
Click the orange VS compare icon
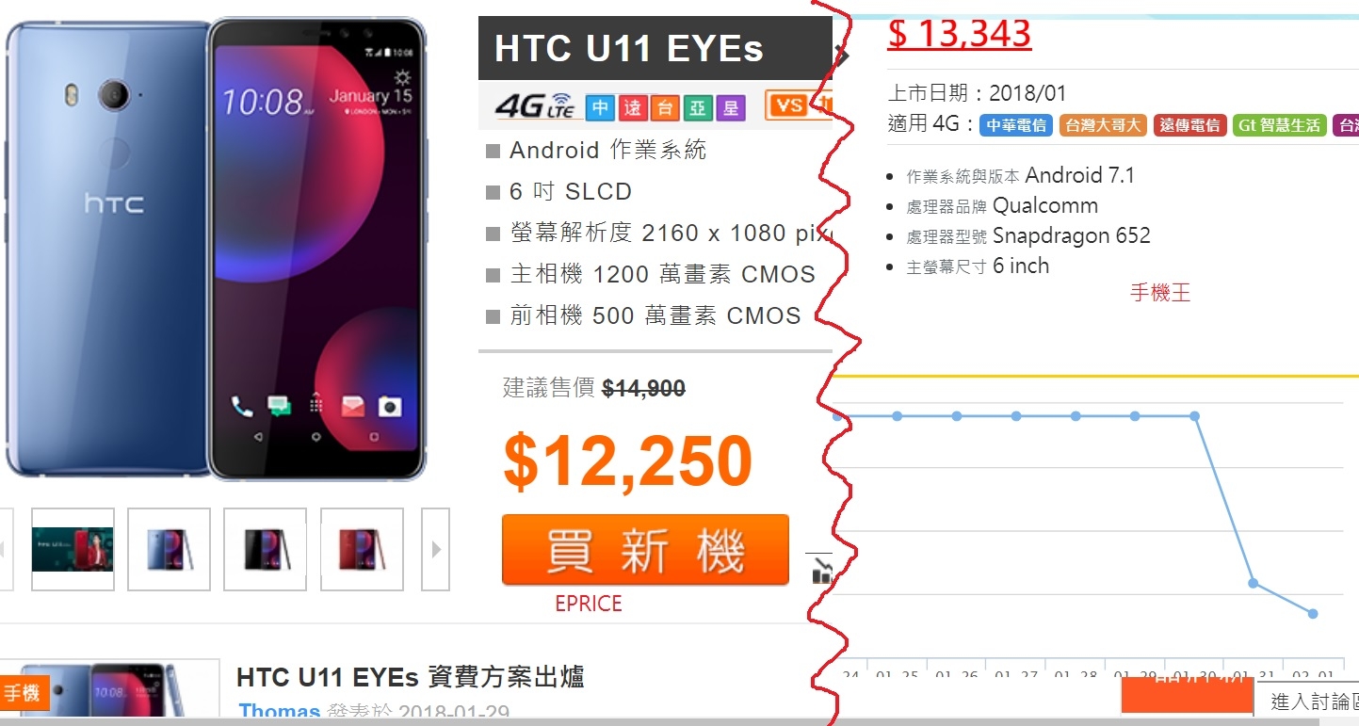(791, 105)
